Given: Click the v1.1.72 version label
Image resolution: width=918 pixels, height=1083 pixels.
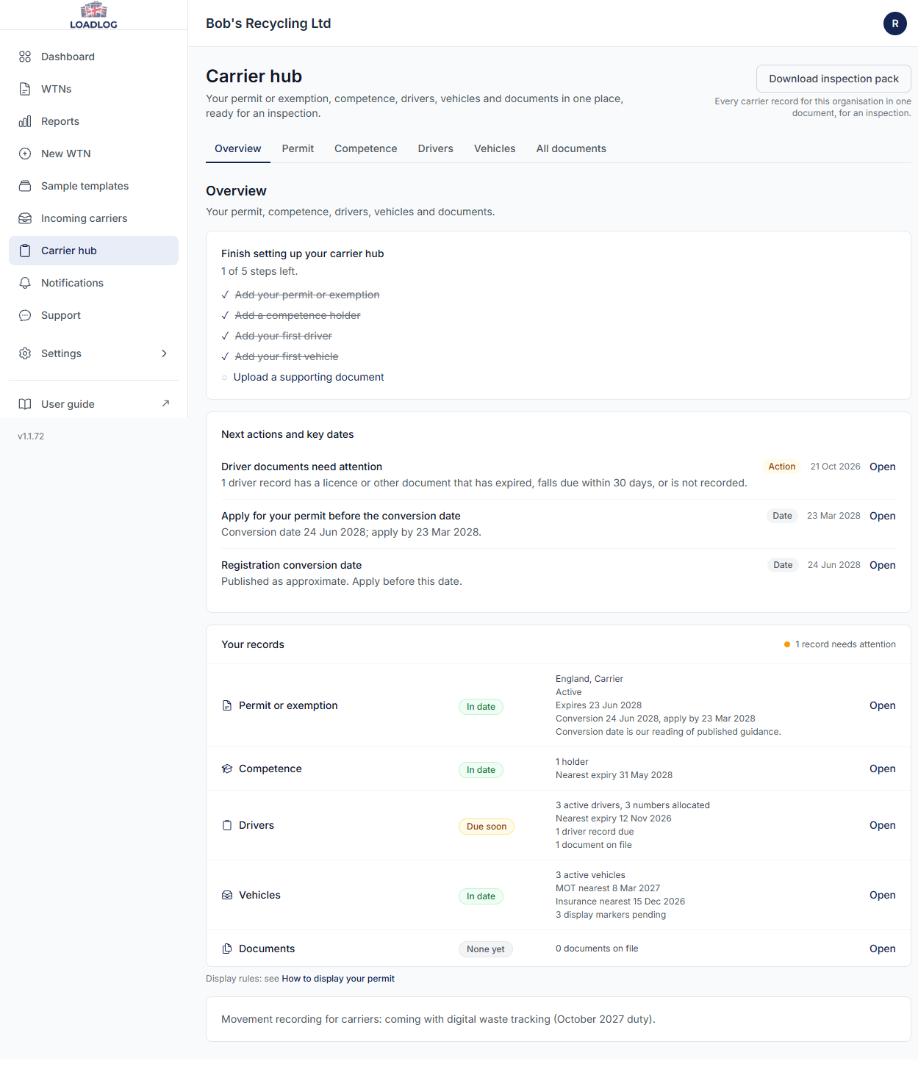Looking at the screenshot, I should tap(31, 436).
